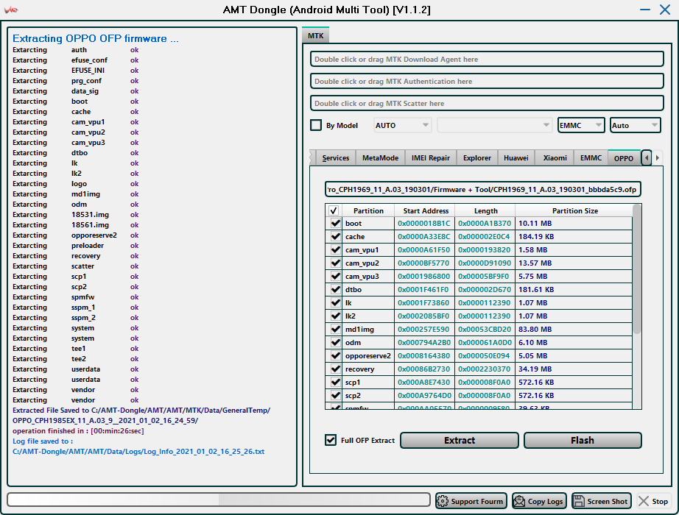Screen dimensions: 679x515
Task: Click the Extract button
Action: click(x=459, y=440)
